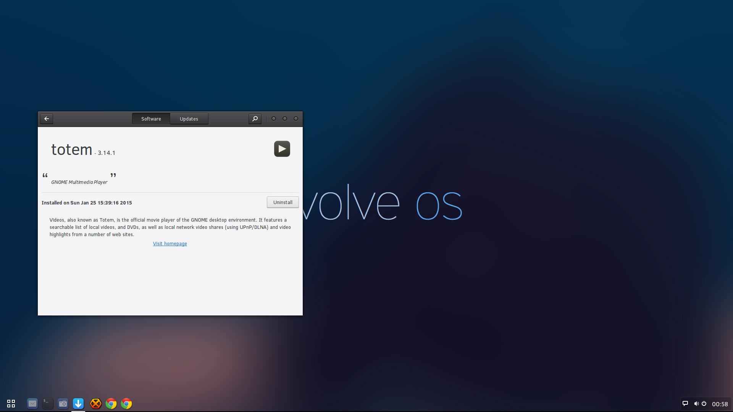Launch the terminal from the panel
The height and width of the screenshot is (412, 733).
(48, 404)
